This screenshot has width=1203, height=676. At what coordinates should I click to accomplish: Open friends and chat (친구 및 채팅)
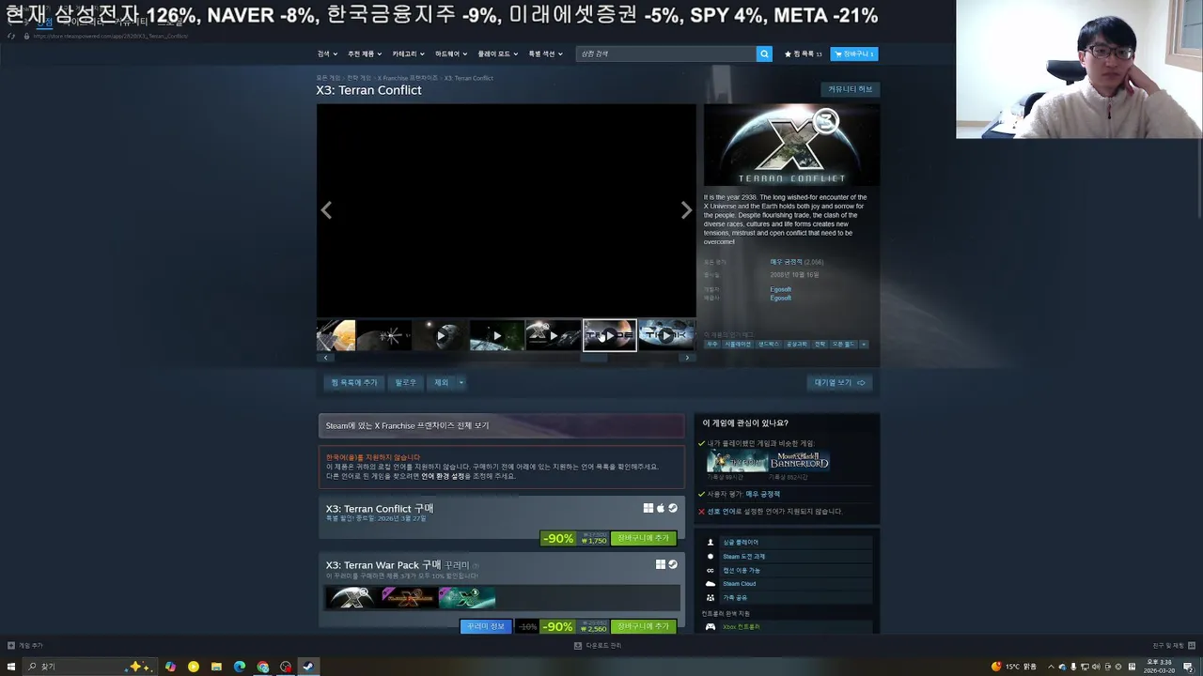[1172, 646]
